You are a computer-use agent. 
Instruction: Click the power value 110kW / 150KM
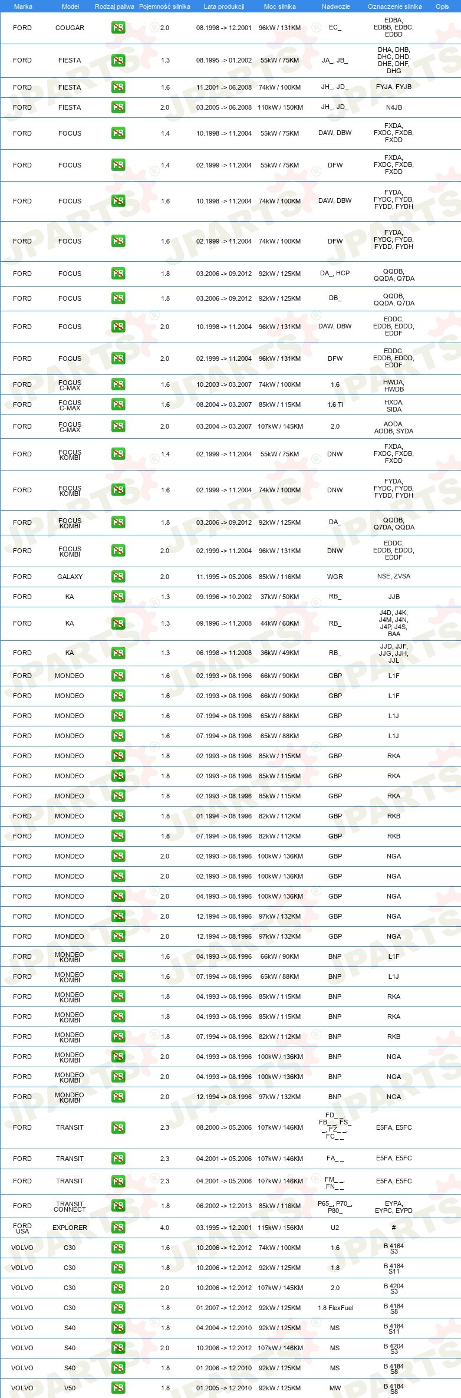tap(280, 107)
